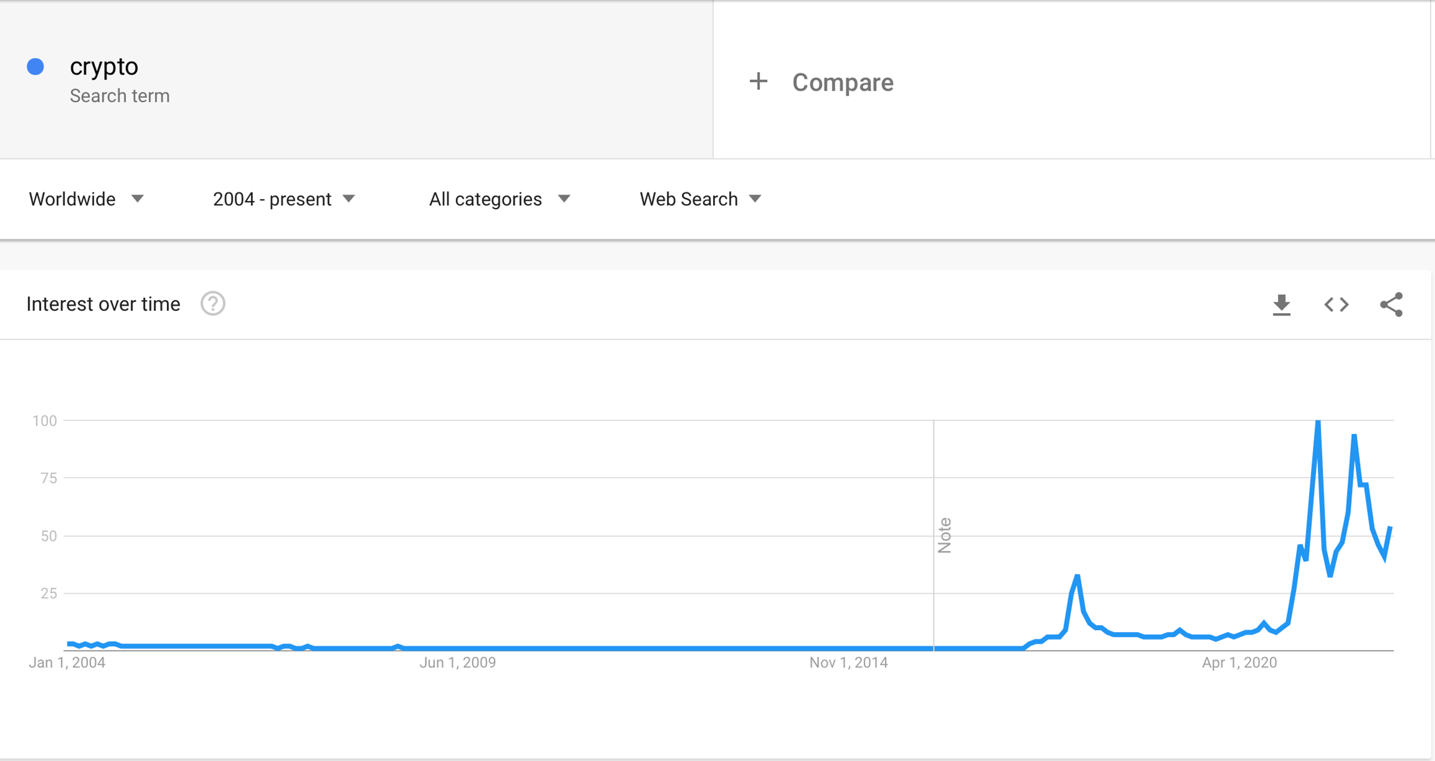The width and height of the screenshot is (1435, 761).
Task: Click the blue dot next to crypto
Action: coord(36,67)
